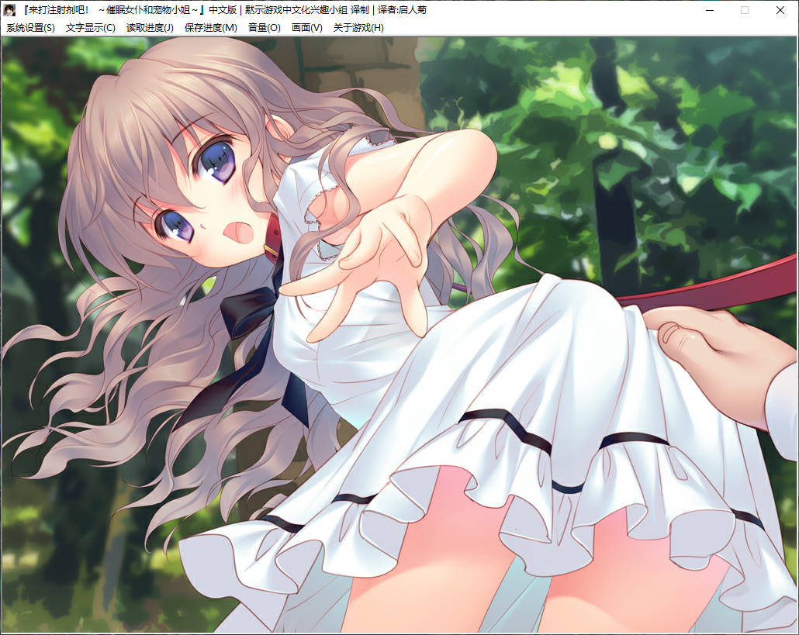799x635 pixels.
Task: Open the 保存进度(M) menu
Action: click(211, 28)
